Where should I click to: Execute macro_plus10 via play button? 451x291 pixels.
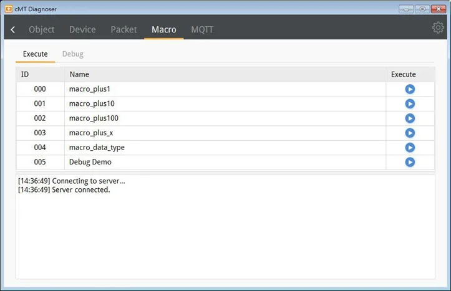410,103
